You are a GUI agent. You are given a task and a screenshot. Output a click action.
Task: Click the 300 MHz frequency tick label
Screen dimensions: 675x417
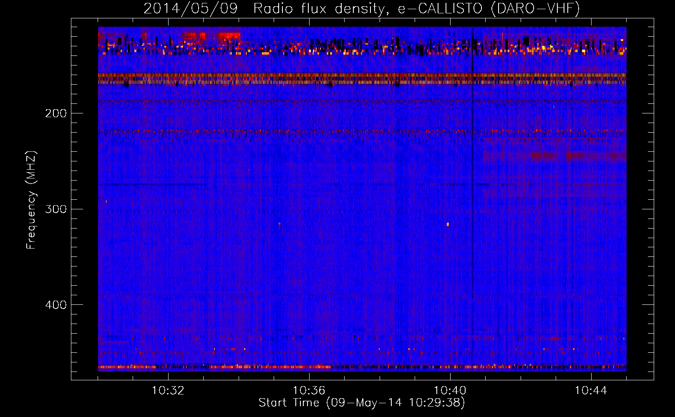(x=56, y=209)
